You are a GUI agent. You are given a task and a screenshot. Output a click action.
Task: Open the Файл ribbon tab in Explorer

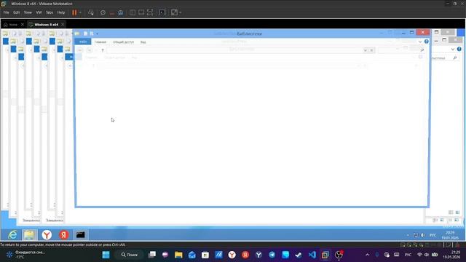(83, 42)
